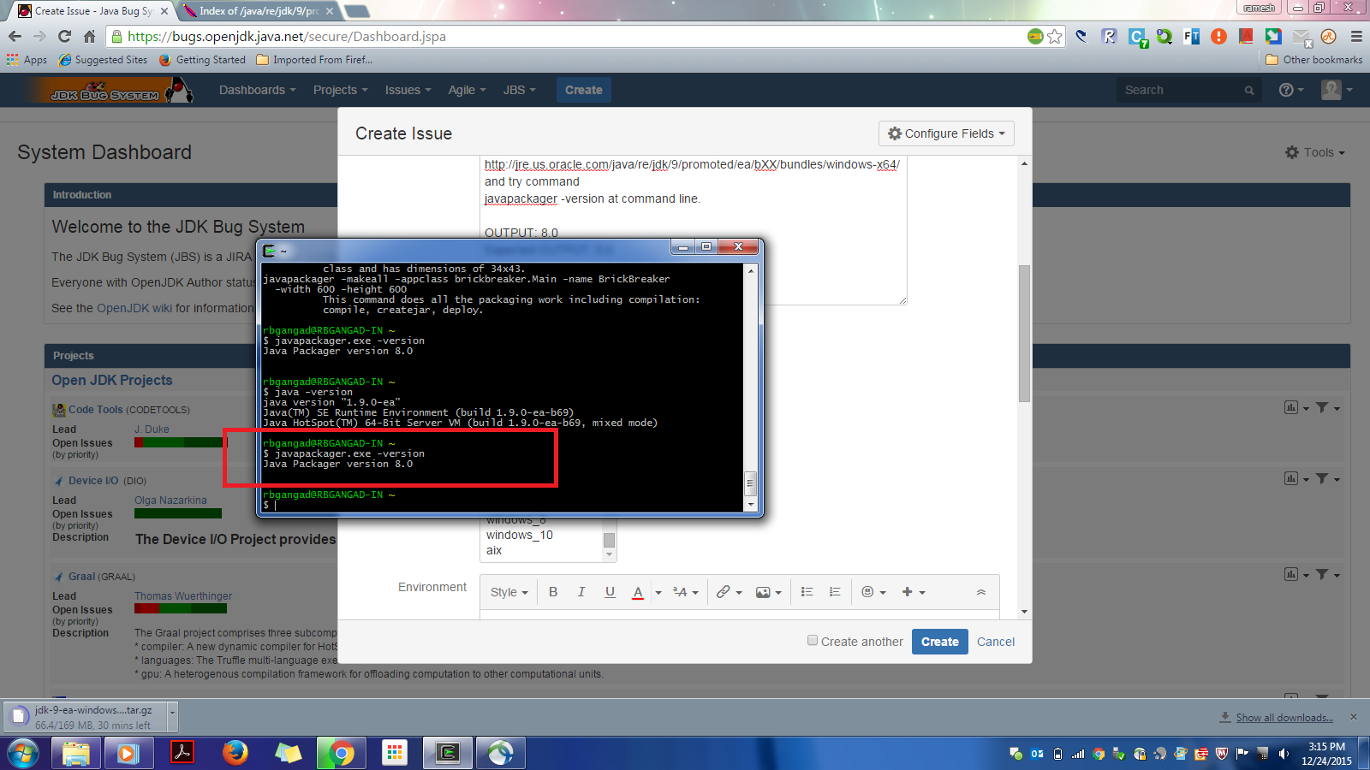Click the Bold formatting icon

coord(553,592)
